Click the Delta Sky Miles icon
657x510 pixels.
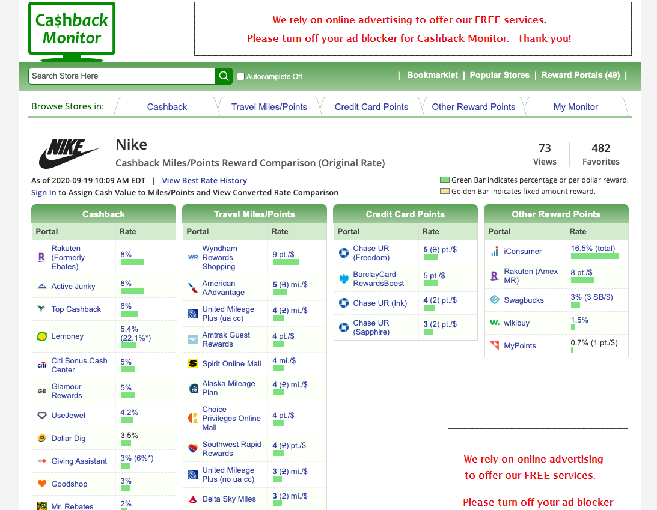pos(193,499)
